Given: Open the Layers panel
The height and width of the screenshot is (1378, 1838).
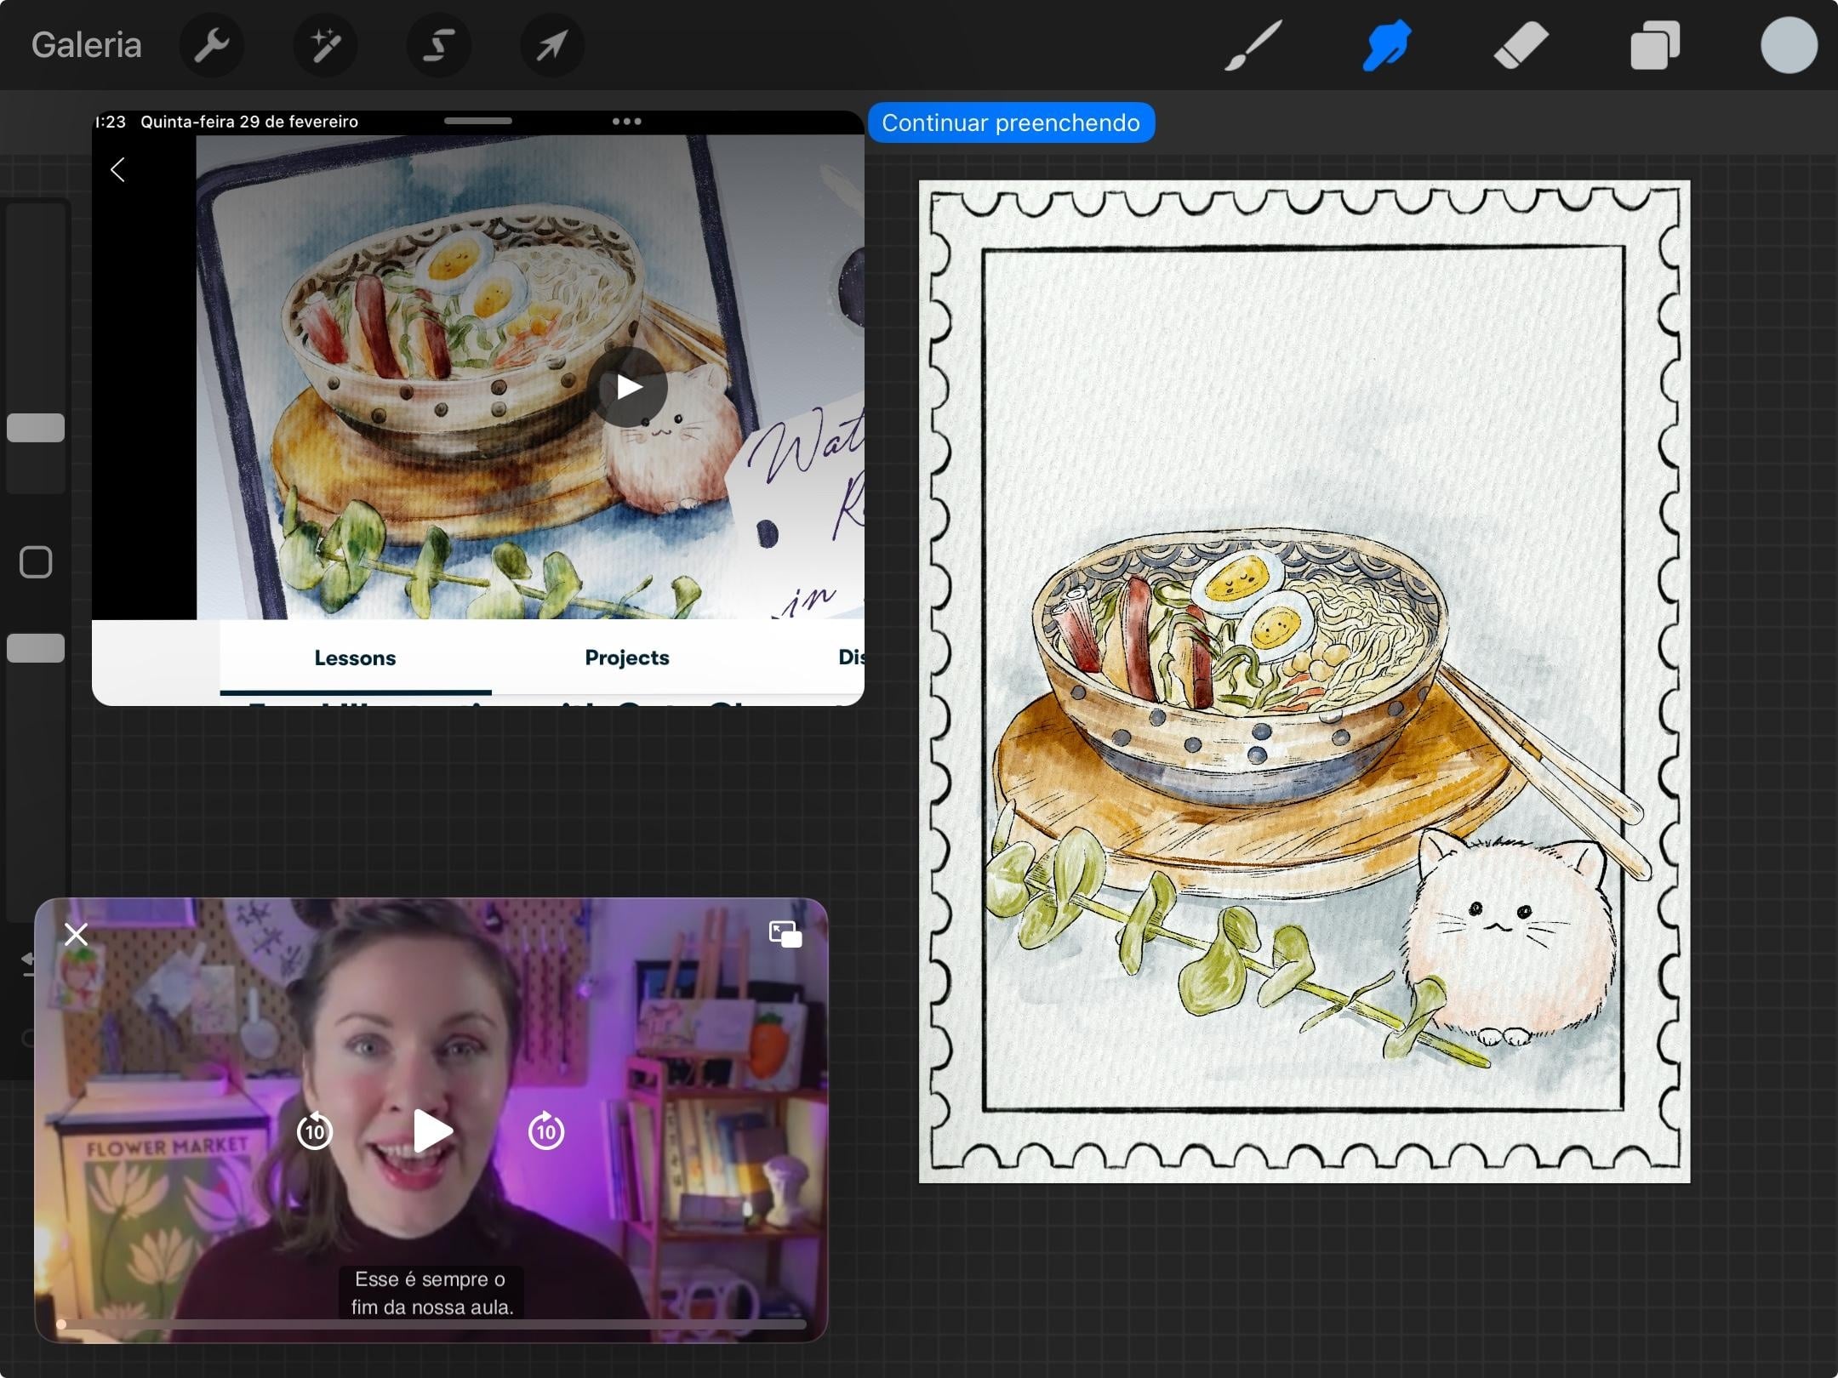Looking at the screenshot, I should (x=1655, y=45).
